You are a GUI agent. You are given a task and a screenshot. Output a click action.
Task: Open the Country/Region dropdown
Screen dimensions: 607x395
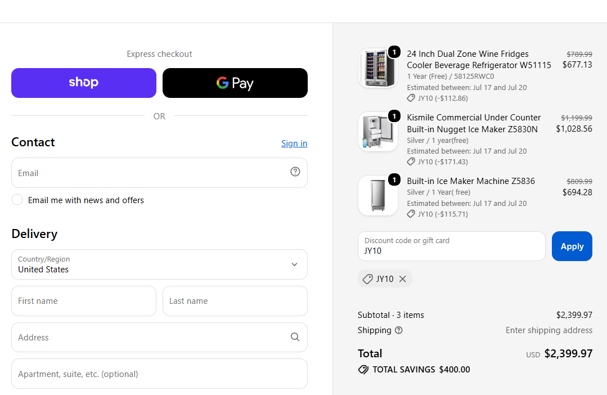160,264
